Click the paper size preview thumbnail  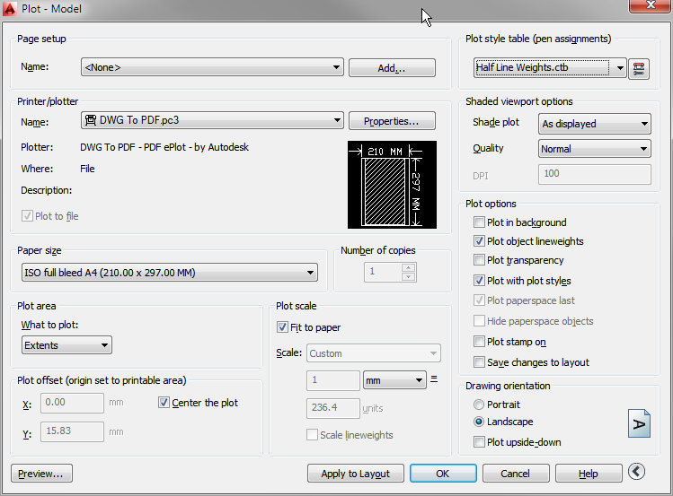[392, 185]
